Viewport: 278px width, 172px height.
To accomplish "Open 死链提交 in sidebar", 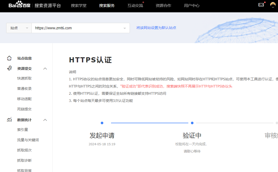I will (24, 109).
